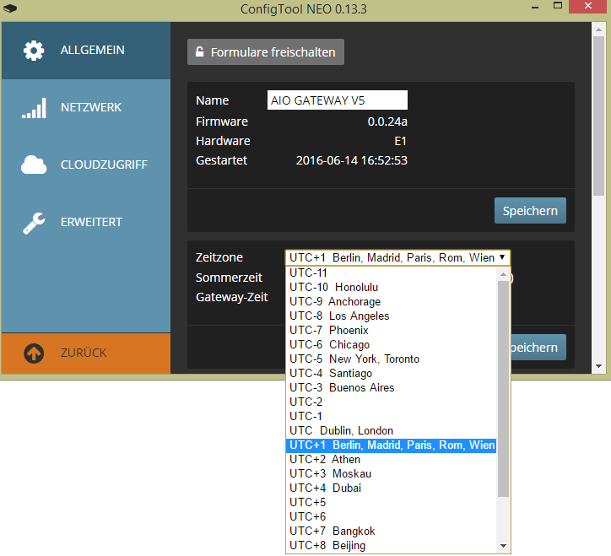Save device info with top Speichern button

coord(529,210)
